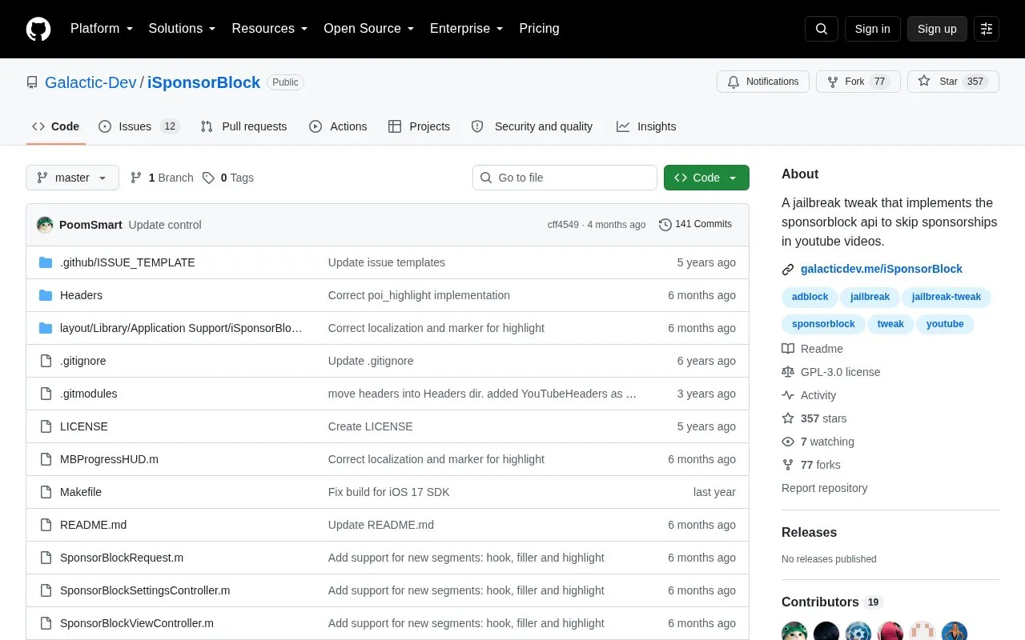Open the Readme link in About
The width and height of the screenshot is (1025, 640).
tap(812, 349)
